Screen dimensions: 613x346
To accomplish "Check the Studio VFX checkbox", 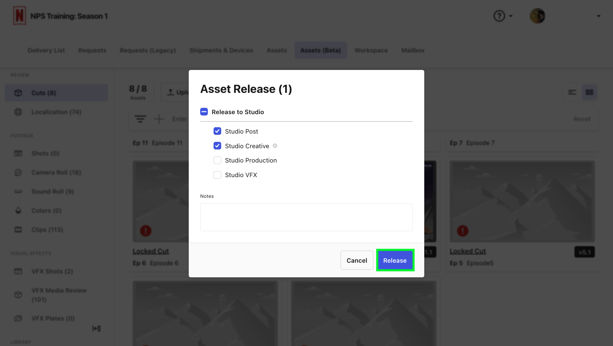I will tap(217, 175).
